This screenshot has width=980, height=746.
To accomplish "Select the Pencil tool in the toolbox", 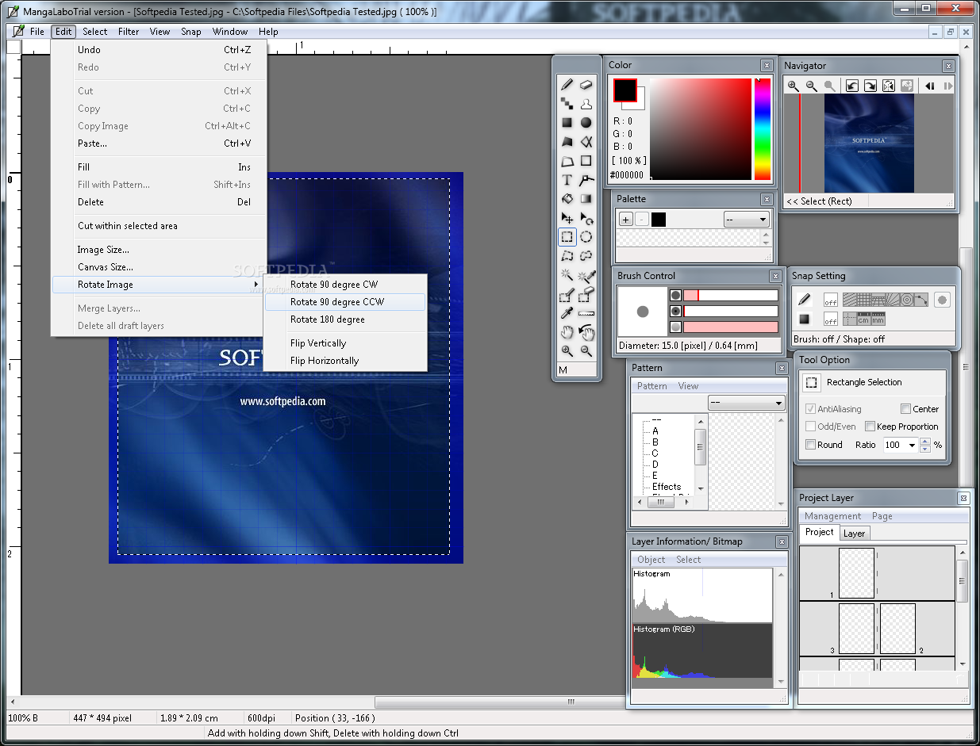I will coord(567,84).
